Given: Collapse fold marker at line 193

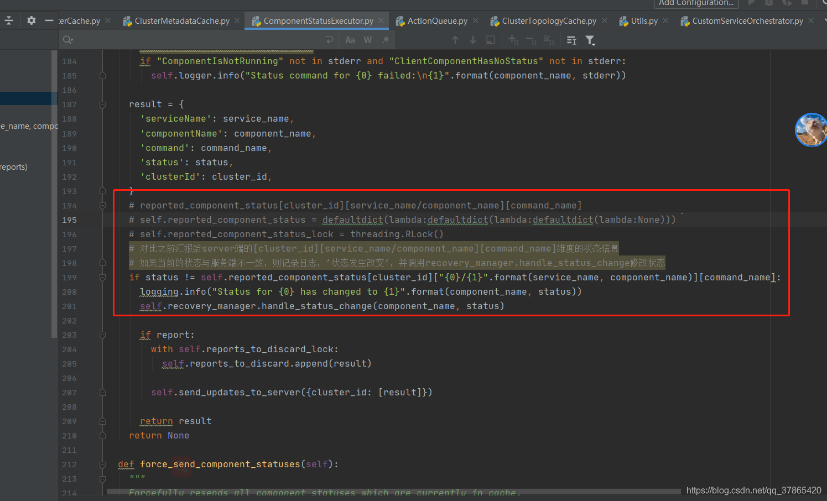Looking at the screenshot, I should click(102, 191).
